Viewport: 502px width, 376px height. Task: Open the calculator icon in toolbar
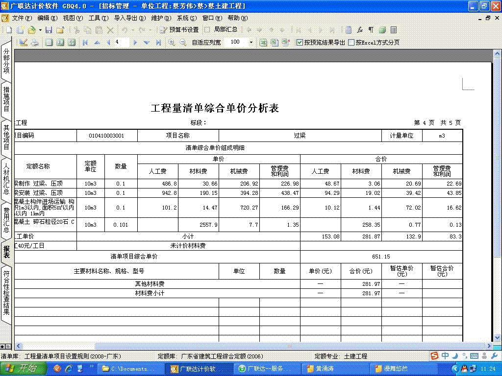[x=348, y=30]
